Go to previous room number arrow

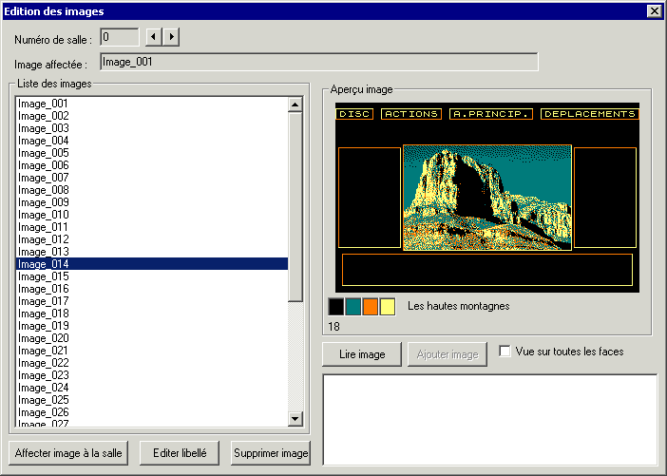pos(154,37)
